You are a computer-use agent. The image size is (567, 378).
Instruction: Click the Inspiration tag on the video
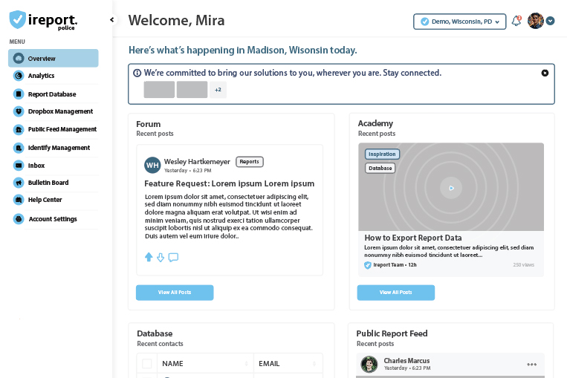(x=382, y=154)
